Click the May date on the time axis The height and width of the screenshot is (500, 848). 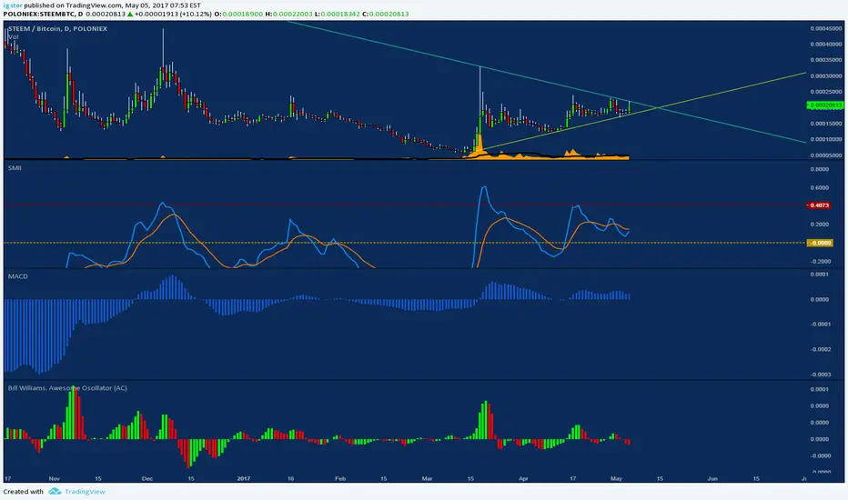click(616, 478)
